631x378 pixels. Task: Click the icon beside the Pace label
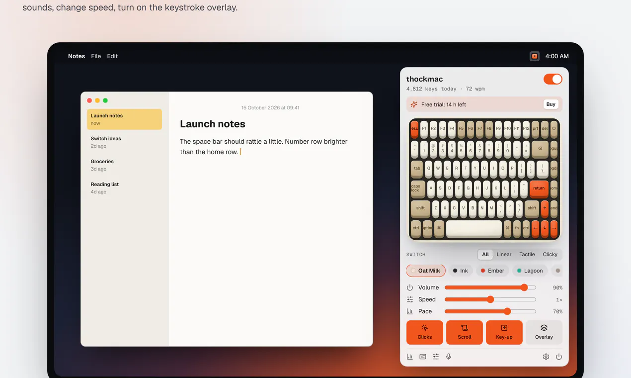410,311
